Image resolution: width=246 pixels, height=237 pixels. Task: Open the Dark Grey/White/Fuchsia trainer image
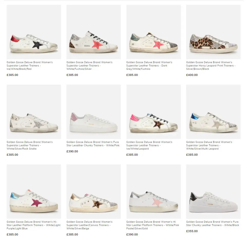tap(154, 32)
